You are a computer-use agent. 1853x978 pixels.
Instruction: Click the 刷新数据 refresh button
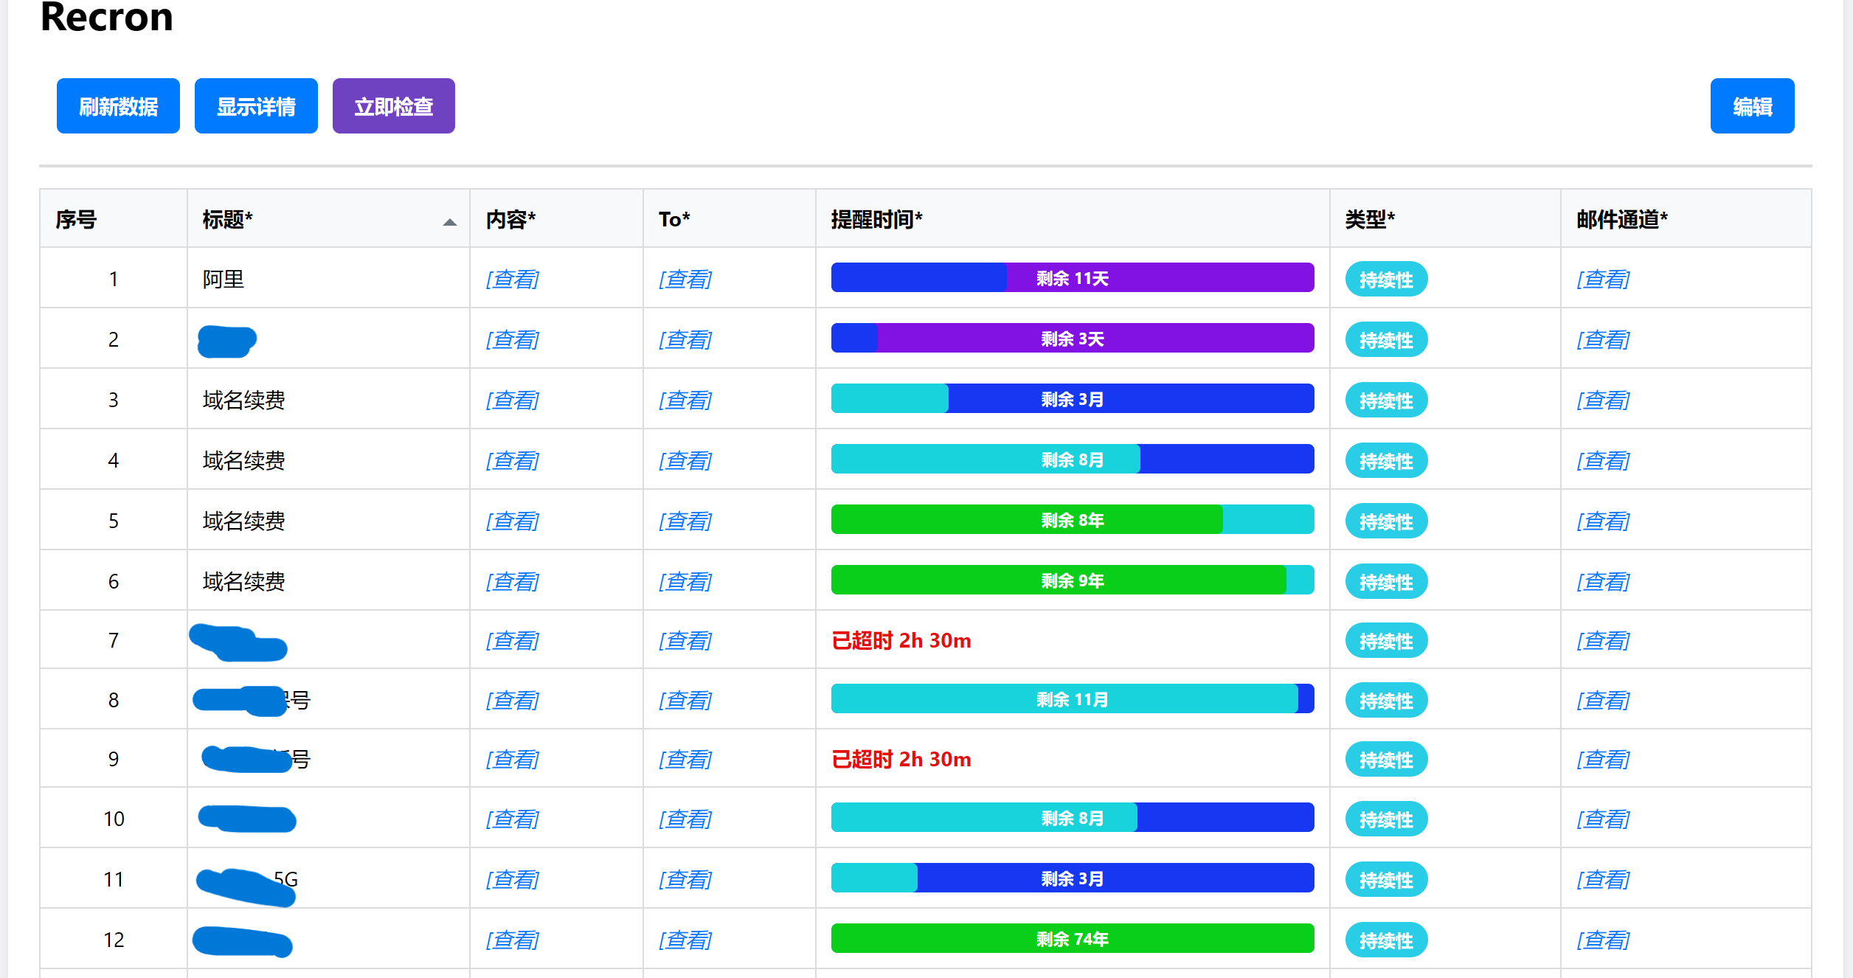(x=118, y=106)
